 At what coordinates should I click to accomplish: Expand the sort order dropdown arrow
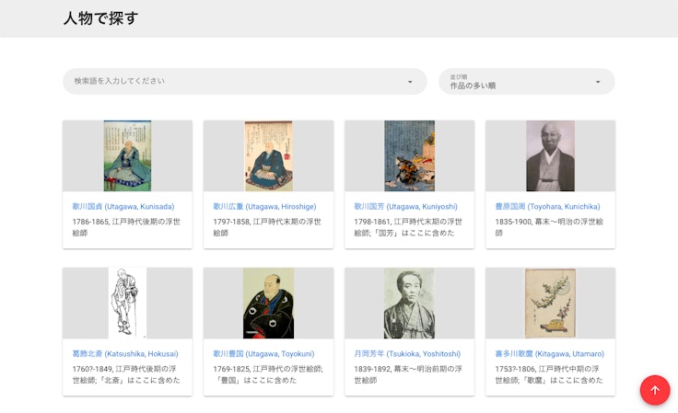tap(598, 82)
